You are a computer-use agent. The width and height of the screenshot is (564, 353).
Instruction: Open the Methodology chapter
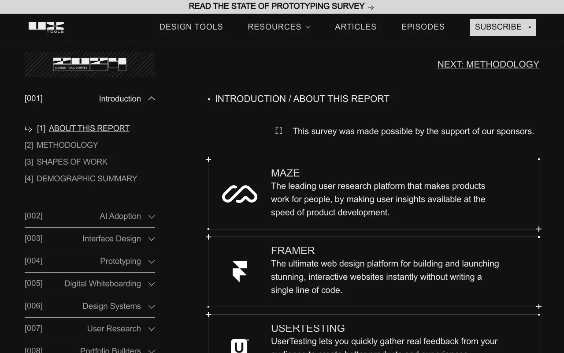click(67, 145)
